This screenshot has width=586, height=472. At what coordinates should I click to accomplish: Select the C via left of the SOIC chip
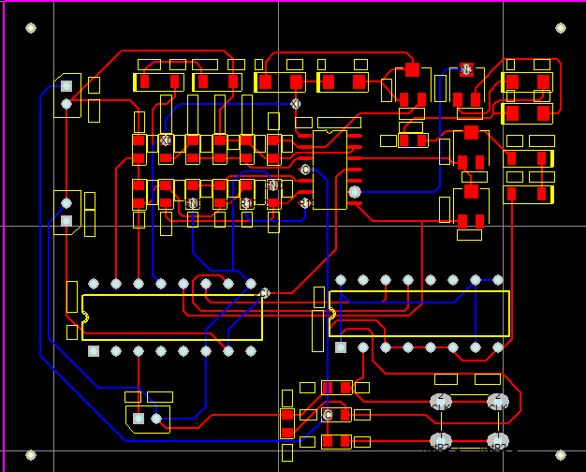[x=305, y=170]
